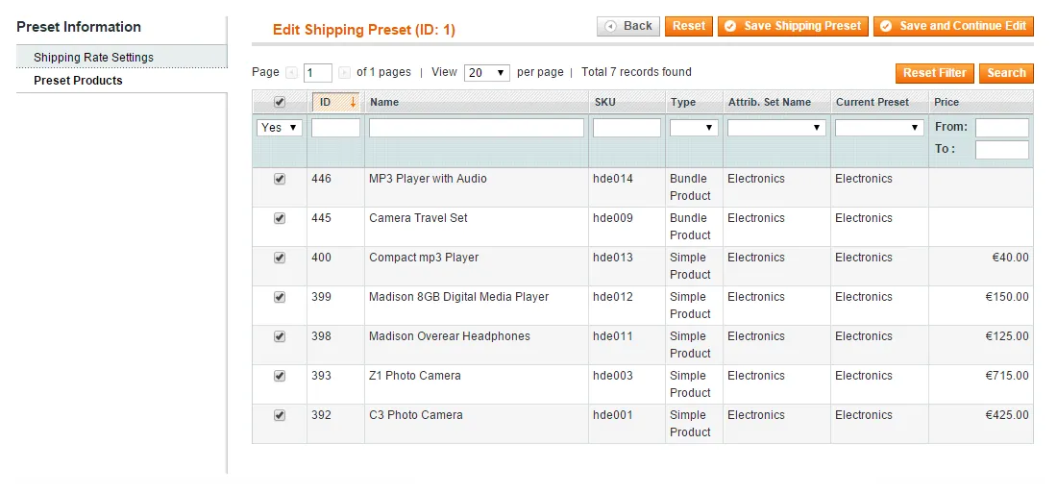The width and height of the screenshot is (1057, 493).
Task: Open the Shipping Rate Settings tab
Action: pyautogui.click(x=121, y=58)
